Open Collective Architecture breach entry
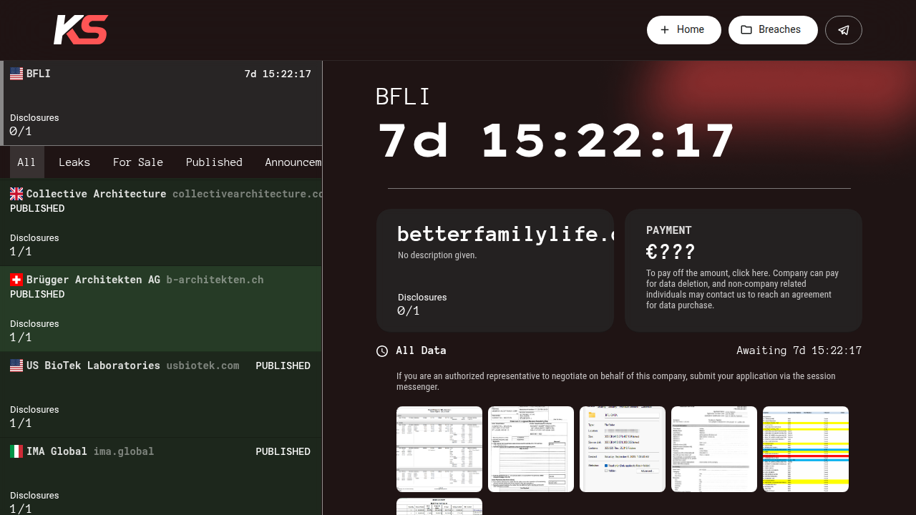The height and width of the screenshot is (515, 916). coord(161,222)
